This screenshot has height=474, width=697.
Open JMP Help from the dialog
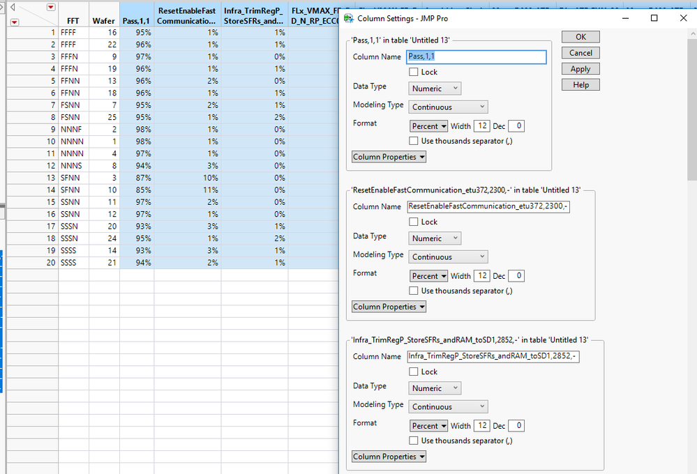[x=580, y=84]
